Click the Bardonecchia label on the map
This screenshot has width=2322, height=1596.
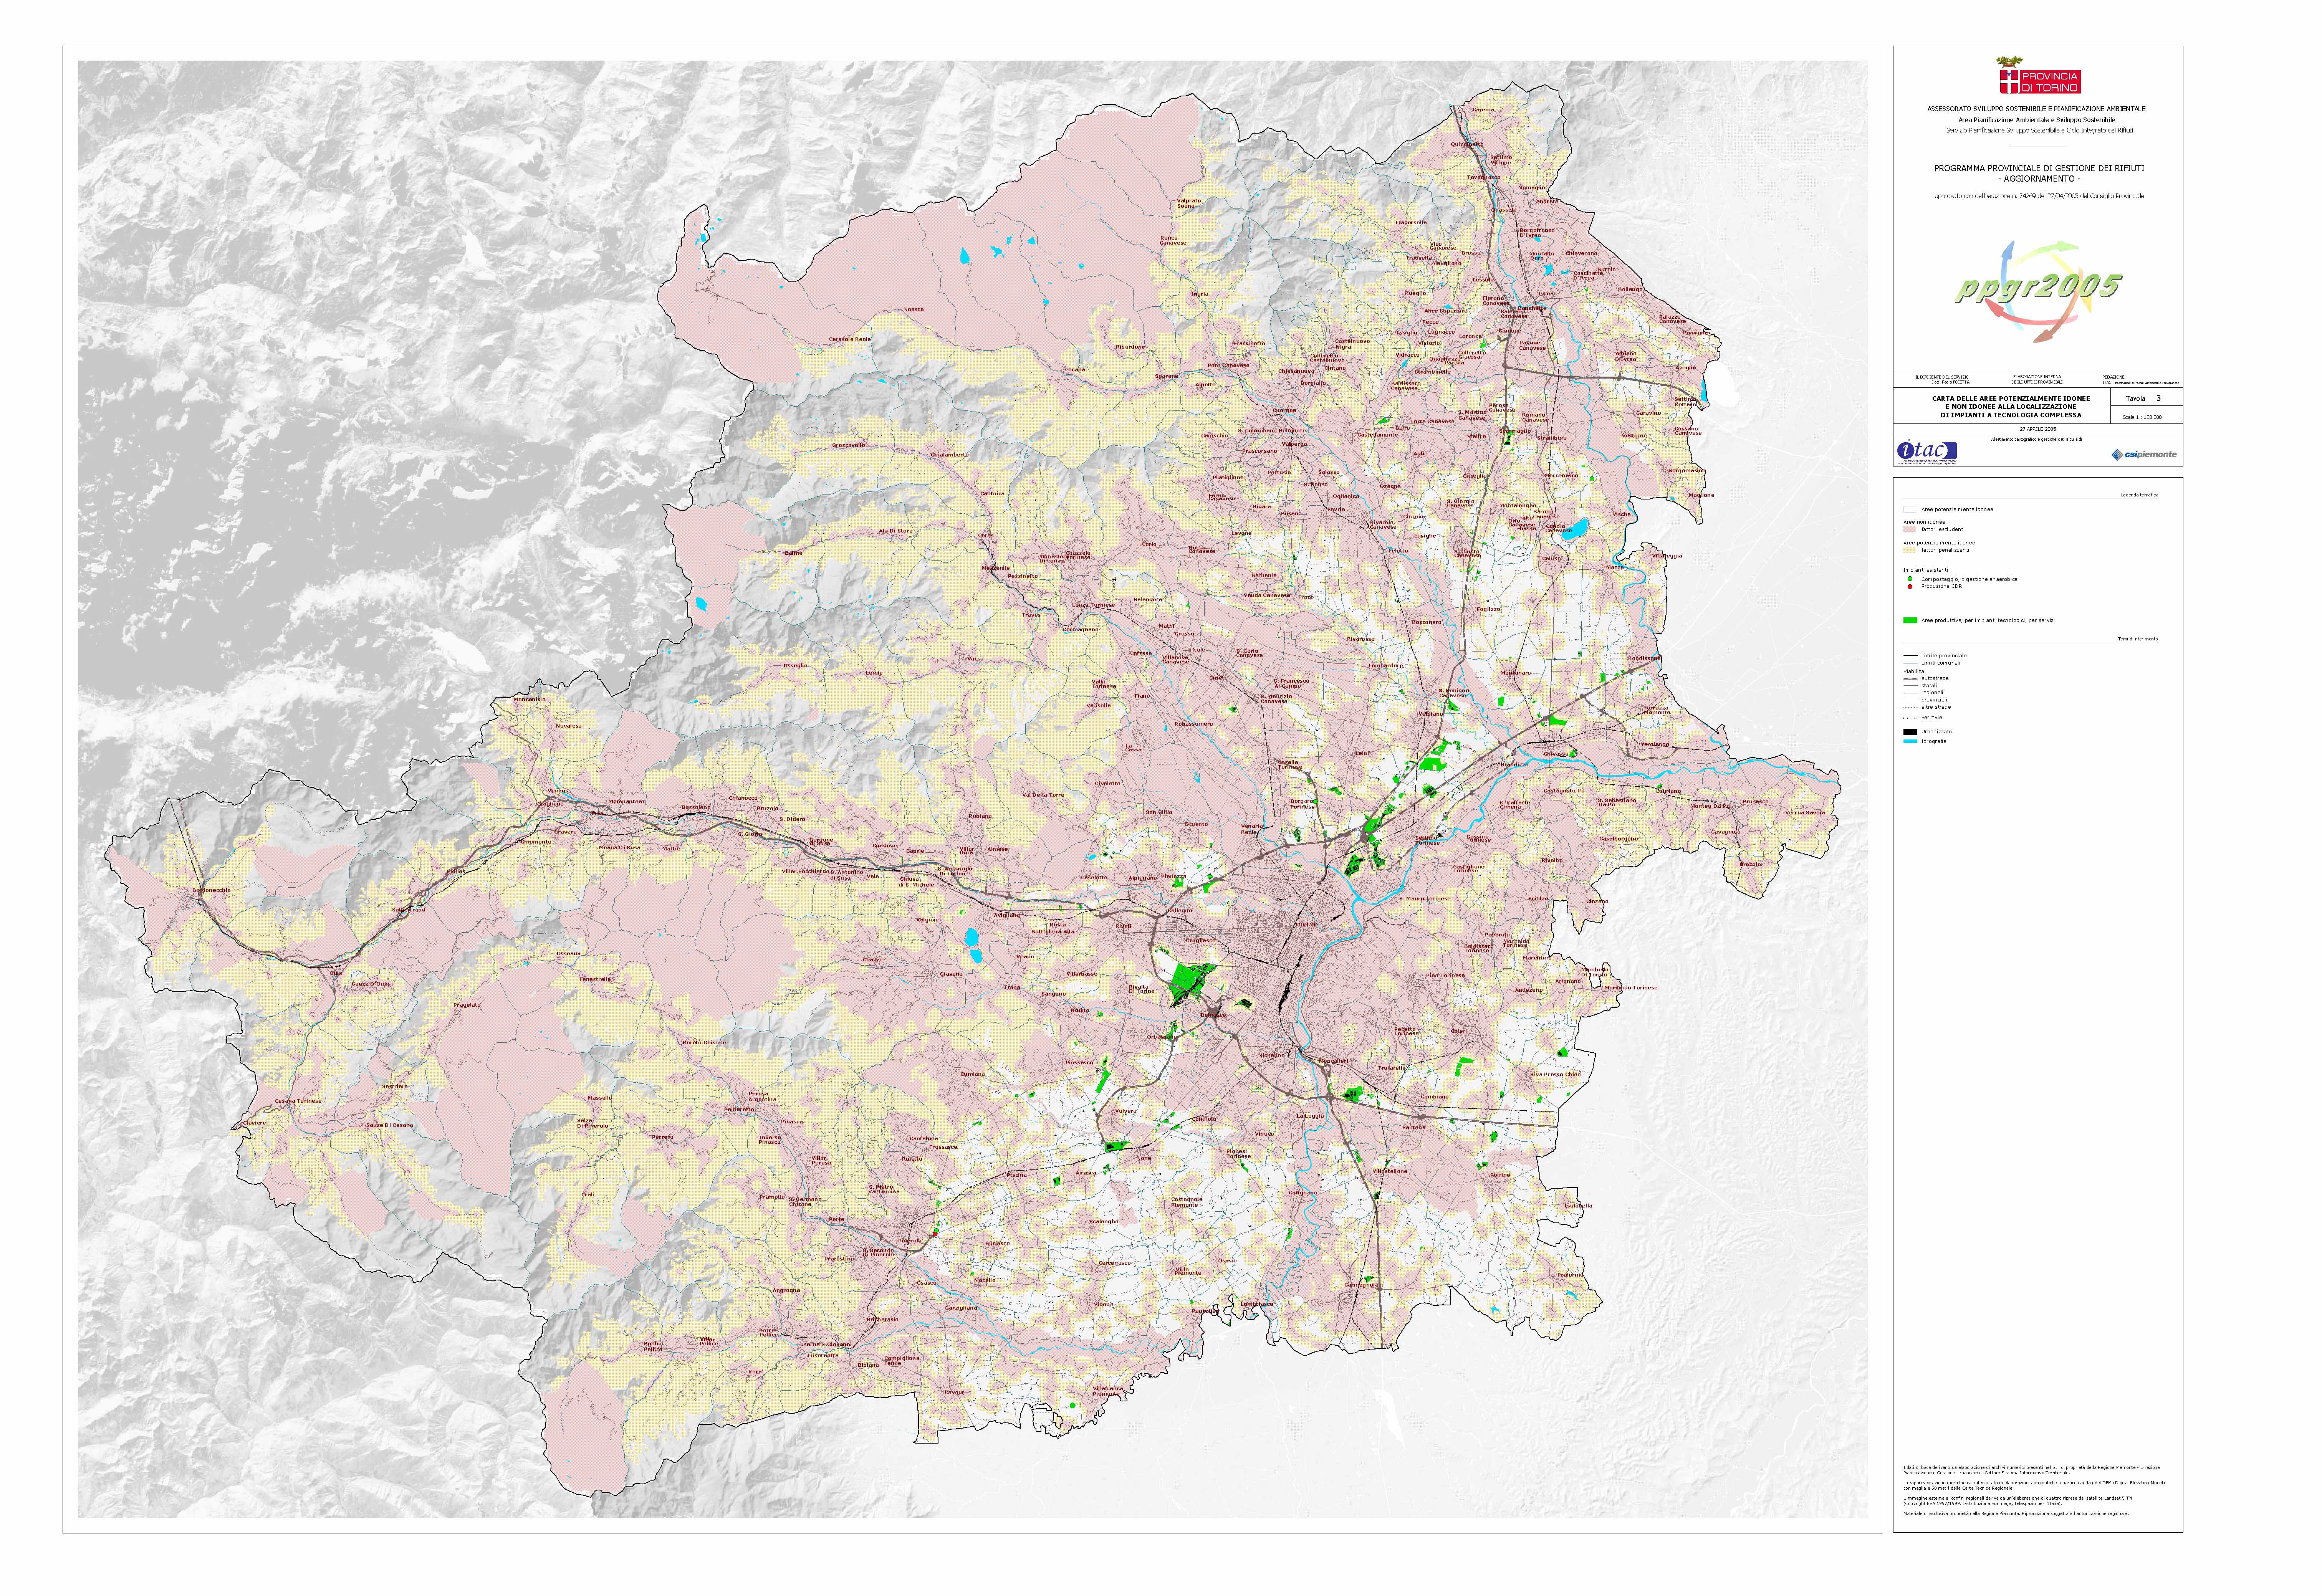[211, 890]
